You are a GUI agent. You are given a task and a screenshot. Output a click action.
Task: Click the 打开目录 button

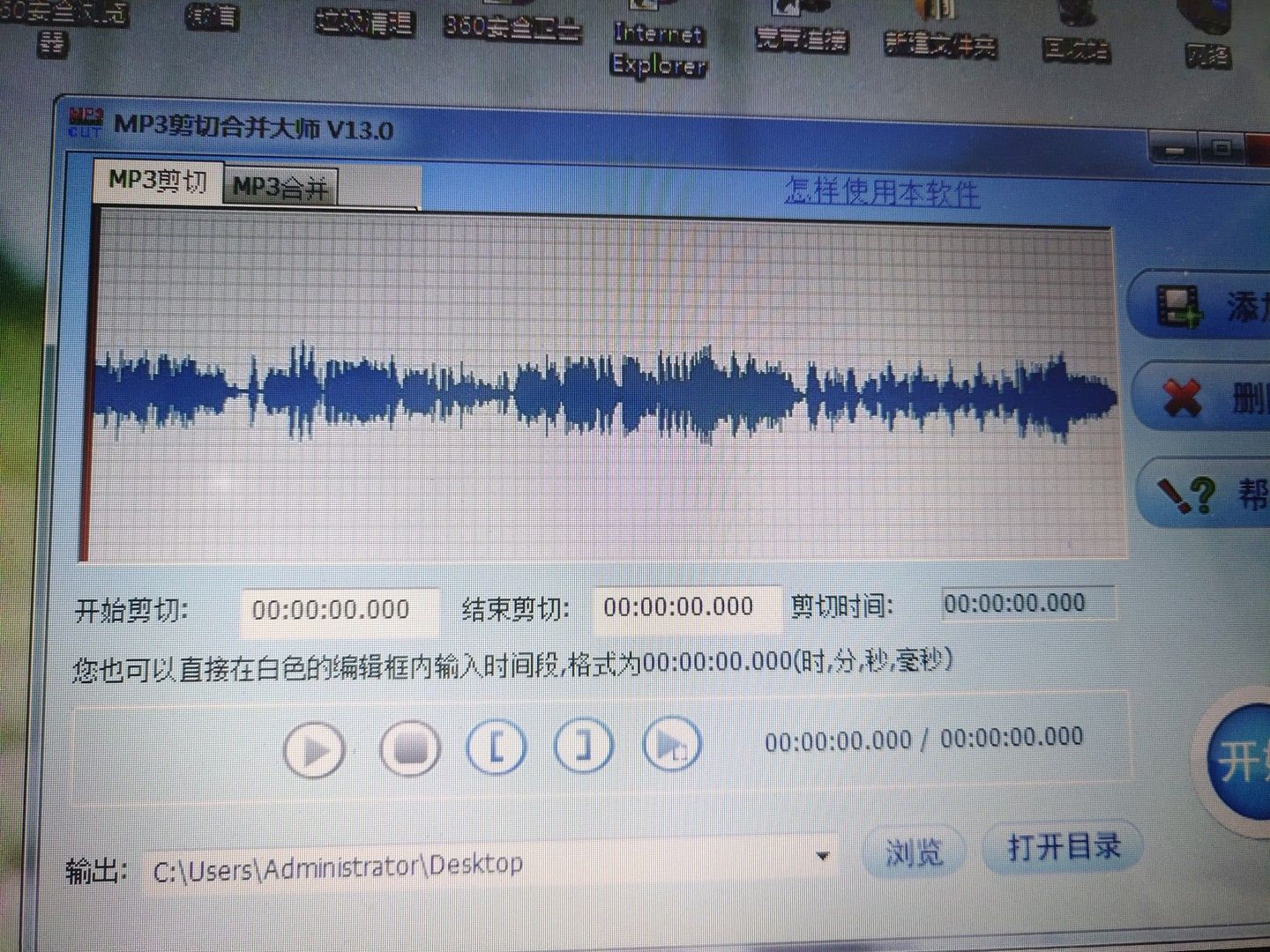point(1064,847)
